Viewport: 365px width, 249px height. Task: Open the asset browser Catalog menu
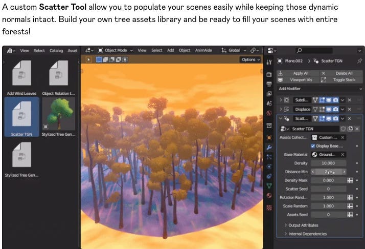point(56,51)
